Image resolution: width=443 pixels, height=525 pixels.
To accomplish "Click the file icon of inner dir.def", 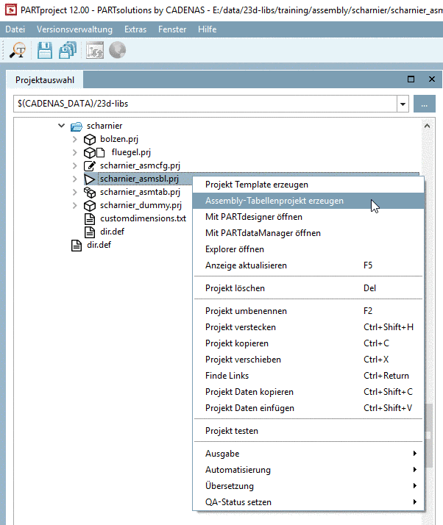I will (x=90, y=232).
